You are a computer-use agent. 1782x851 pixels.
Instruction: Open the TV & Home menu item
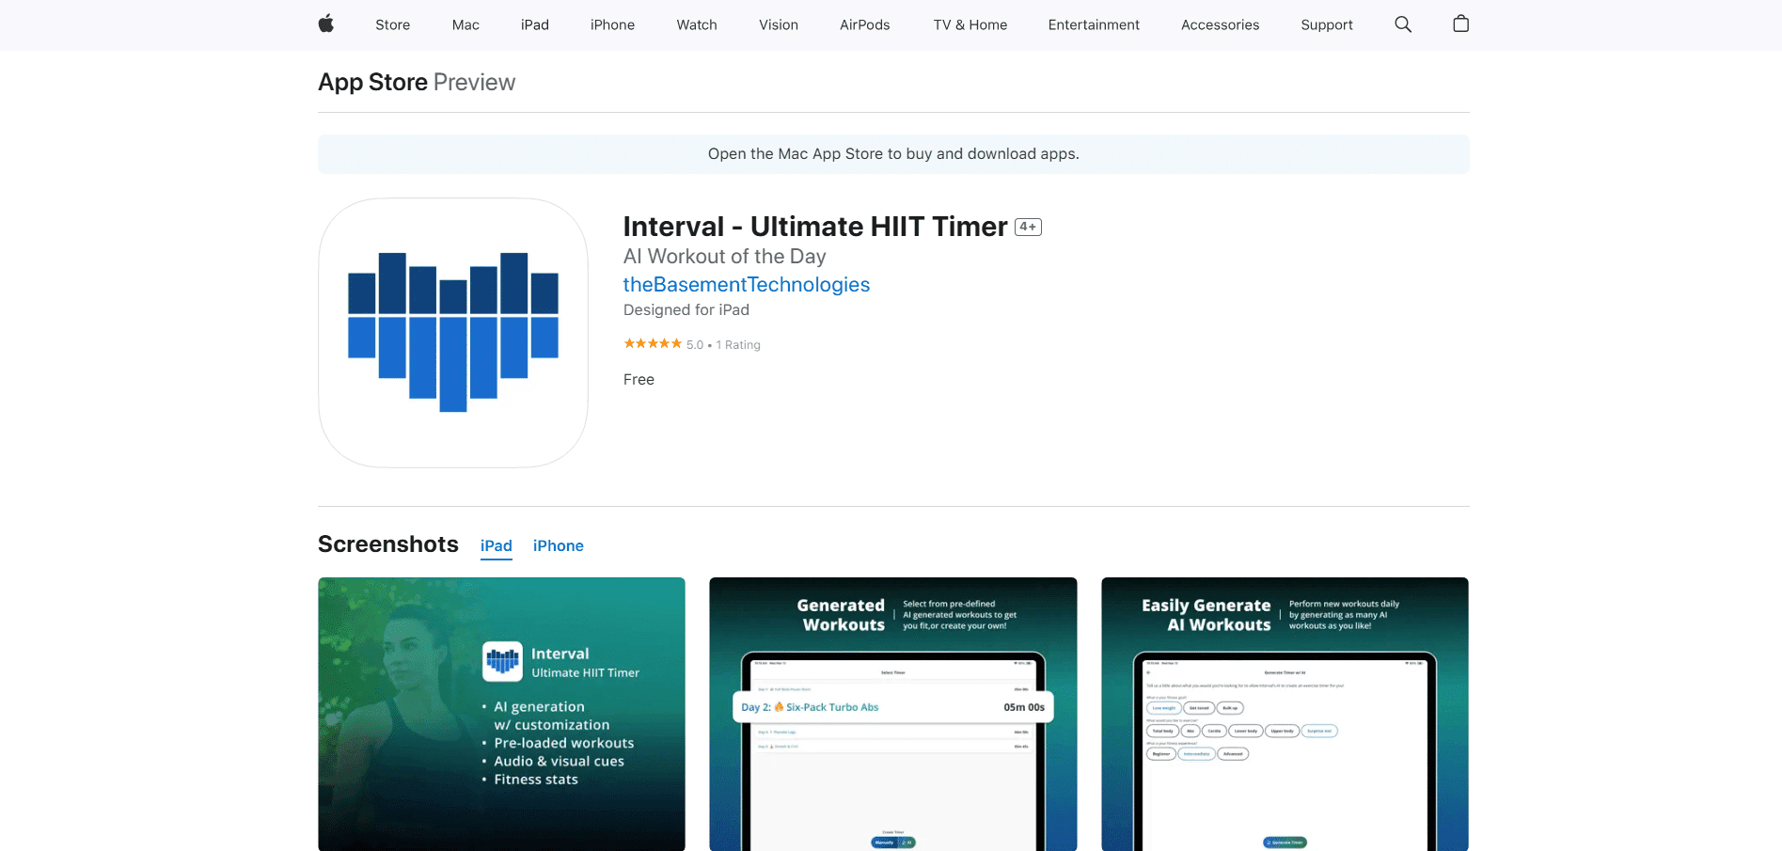click(970, 24)
